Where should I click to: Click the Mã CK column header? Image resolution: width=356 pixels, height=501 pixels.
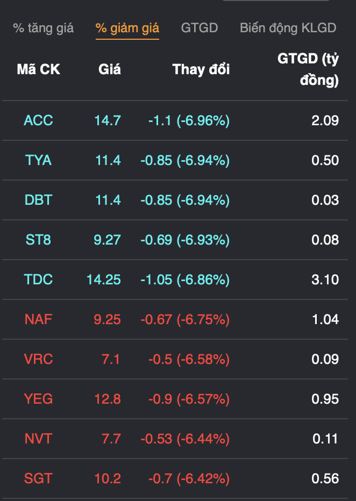[x=38, y=69]
